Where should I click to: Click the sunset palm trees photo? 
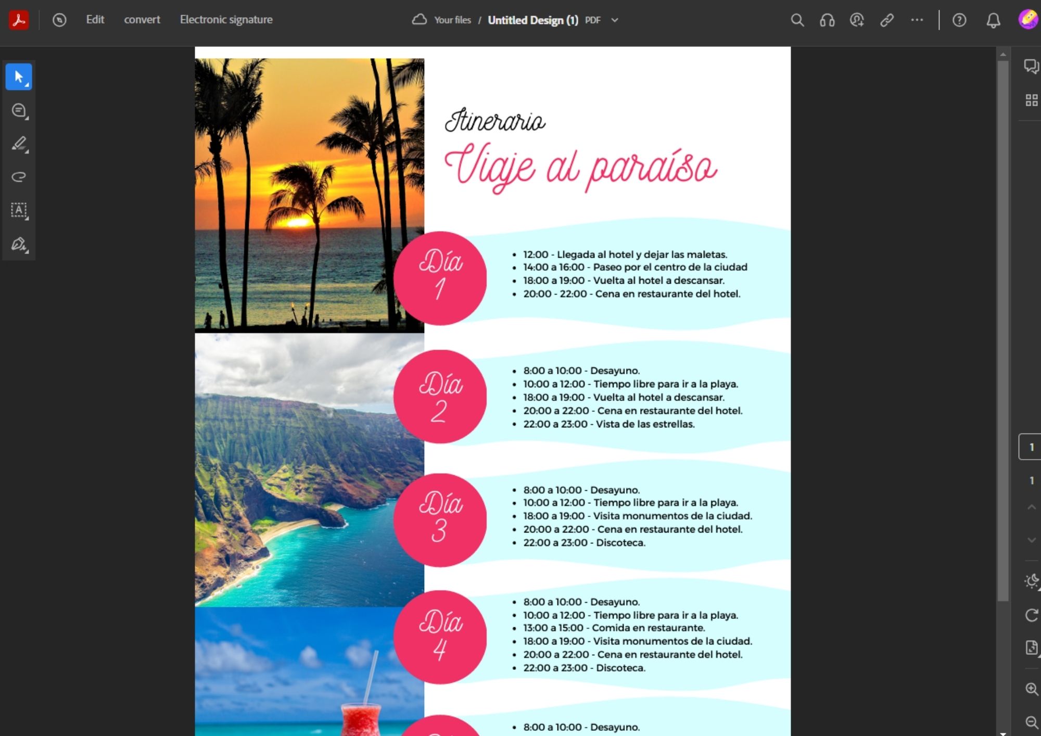pyautogui.click(x=309, y=195)
